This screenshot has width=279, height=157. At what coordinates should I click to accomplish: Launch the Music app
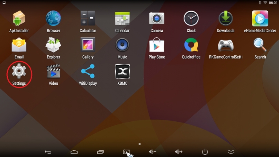click(122, 48)
